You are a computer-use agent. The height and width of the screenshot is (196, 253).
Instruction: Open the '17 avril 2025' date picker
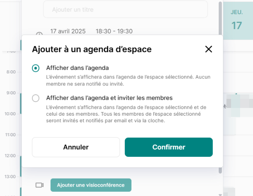pyautogui.click(x=68, y=31)
